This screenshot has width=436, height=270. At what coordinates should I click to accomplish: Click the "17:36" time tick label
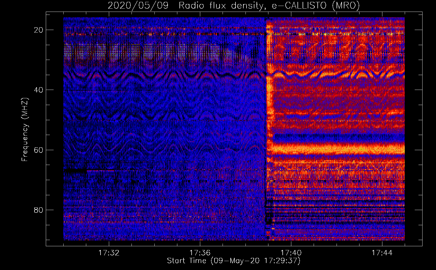coord(200,253)
